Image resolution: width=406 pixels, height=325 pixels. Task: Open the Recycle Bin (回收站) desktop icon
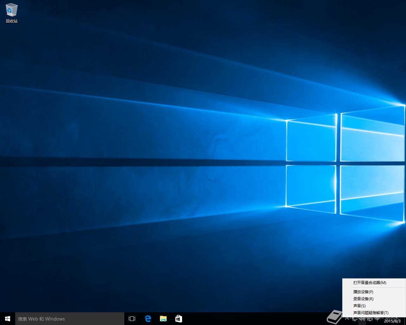[12, 13]
